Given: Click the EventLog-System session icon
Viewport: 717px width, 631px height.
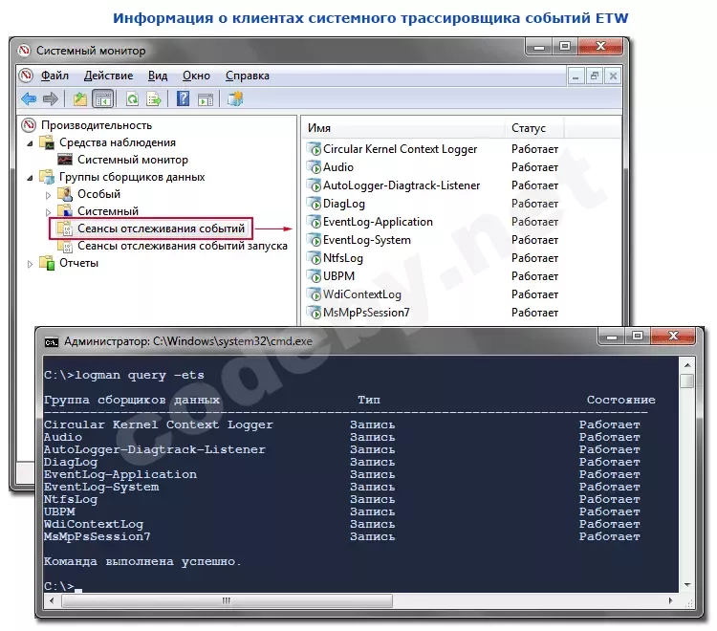Looking at the screenshot, I should coord(315,240).
